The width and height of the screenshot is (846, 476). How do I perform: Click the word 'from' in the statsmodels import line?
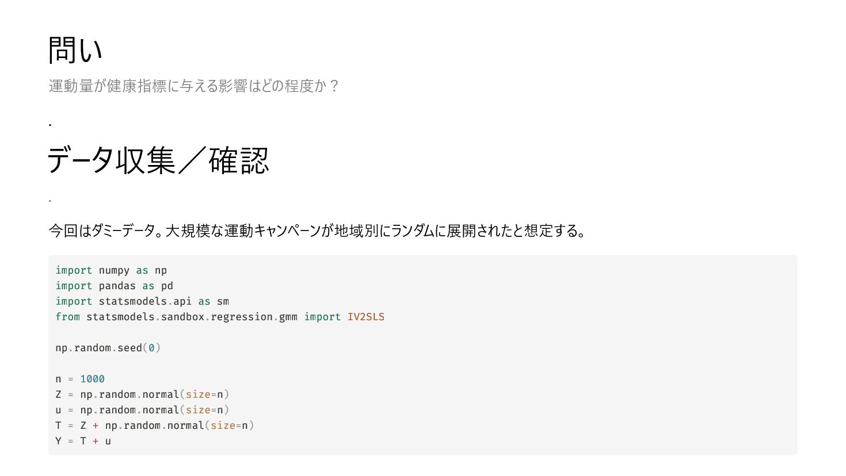67,317
